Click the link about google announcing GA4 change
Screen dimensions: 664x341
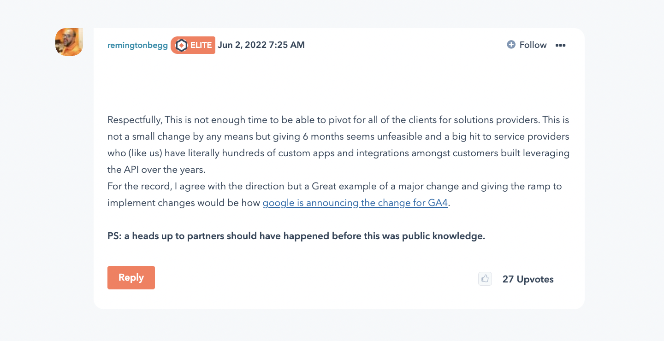coord(355,203)
